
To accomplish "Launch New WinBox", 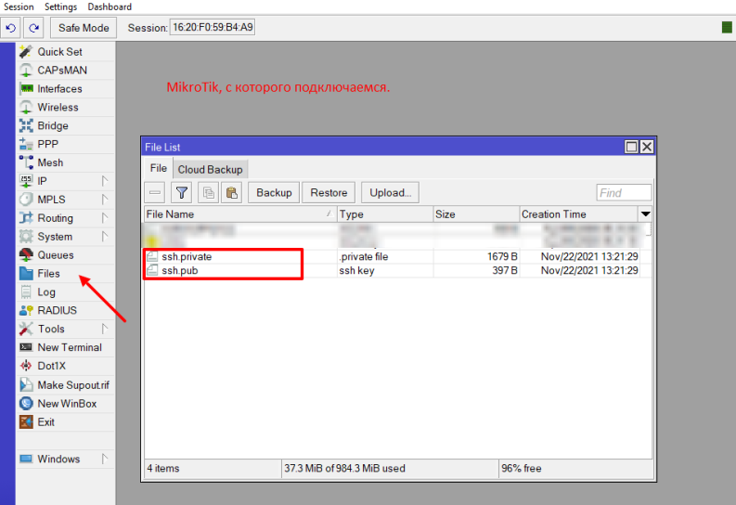I will tap(66, 404).
